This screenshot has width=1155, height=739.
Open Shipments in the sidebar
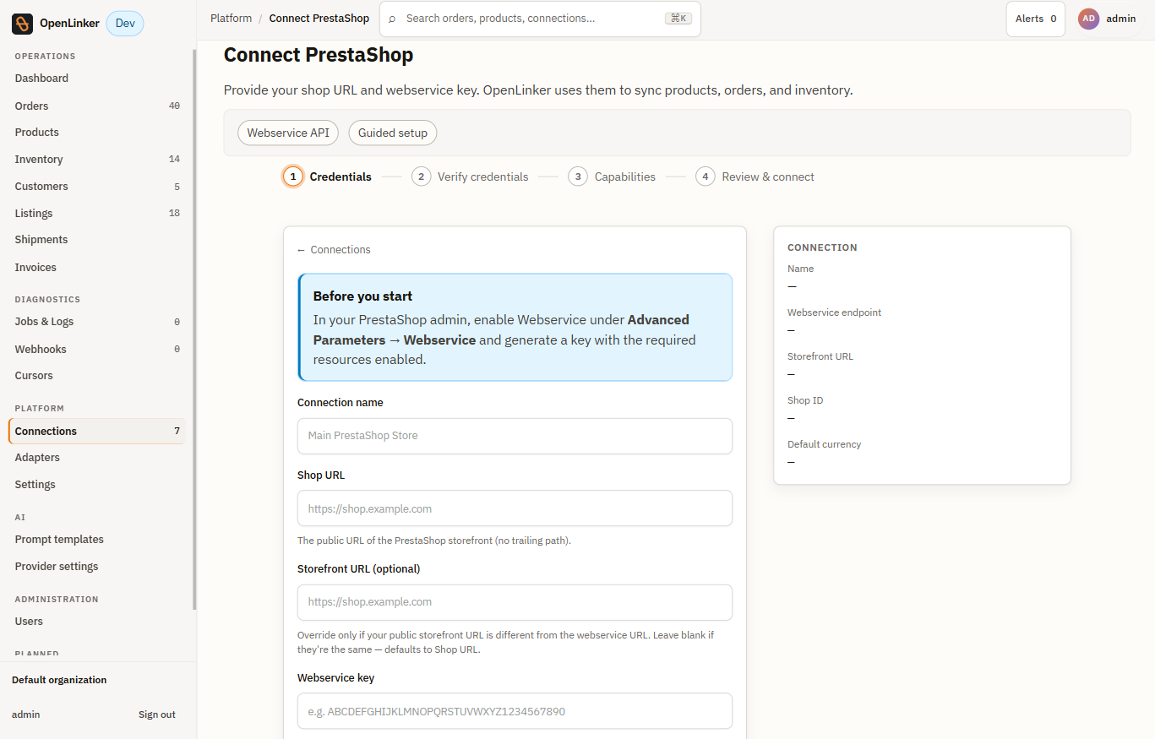point(96,240)
